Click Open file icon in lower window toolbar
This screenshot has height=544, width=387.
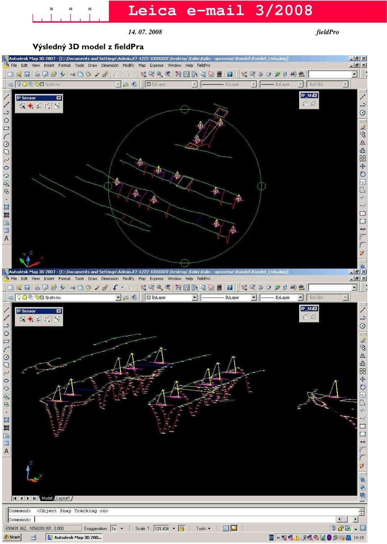coord(19,288)
